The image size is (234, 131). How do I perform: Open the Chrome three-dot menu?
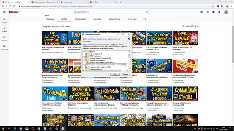pyautogui.click(x=231, y=6)
